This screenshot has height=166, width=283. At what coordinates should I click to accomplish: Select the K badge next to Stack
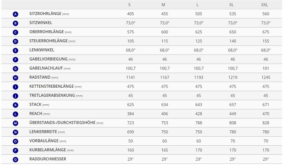click(x=16, y=105)
